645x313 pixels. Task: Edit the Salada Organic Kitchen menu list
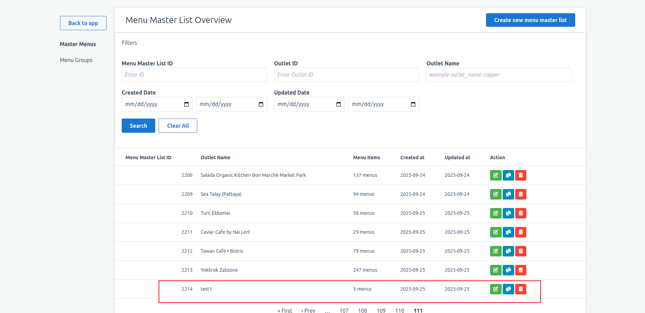coord(496,175)
